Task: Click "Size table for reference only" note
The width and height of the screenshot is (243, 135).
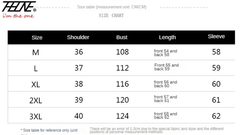Action: [x=49, y=130]
